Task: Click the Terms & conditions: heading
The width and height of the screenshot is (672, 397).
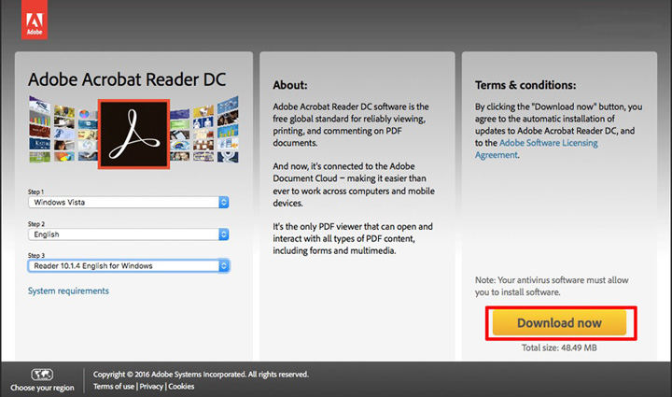Action: [x=525, y=85]
